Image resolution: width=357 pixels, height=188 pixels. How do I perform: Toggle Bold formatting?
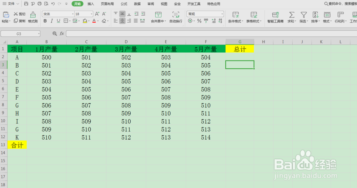pos(45,21)
